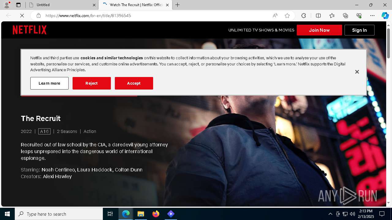The height and width of the screenshot is (220, 392).
Task: Open Browser essentials heart icon
Action: tap(359, 16)
